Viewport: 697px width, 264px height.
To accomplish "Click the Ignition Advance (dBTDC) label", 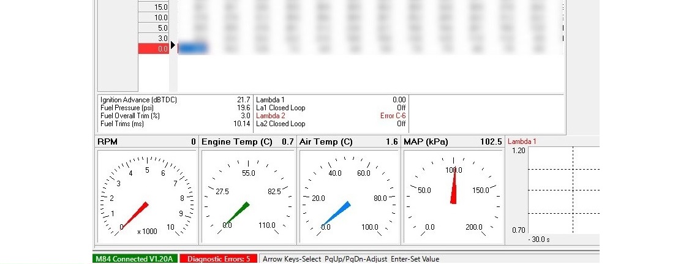I will point(138,100).
